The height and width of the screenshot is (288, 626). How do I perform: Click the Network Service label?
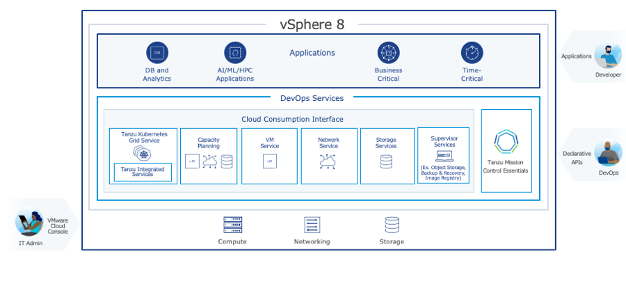[x=328, y=143]
